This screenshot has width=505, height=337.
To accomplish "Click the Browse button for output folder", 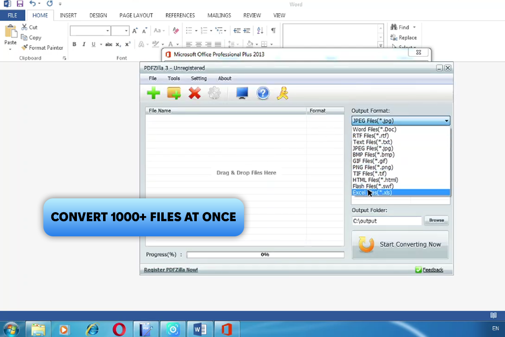I will point(436,221).
